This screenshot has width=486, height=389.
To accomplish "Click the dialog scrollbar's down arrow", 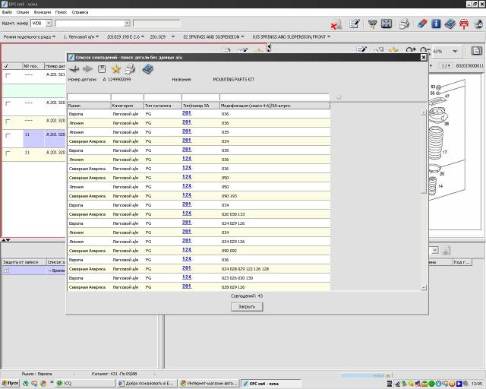I will (424, 288).
